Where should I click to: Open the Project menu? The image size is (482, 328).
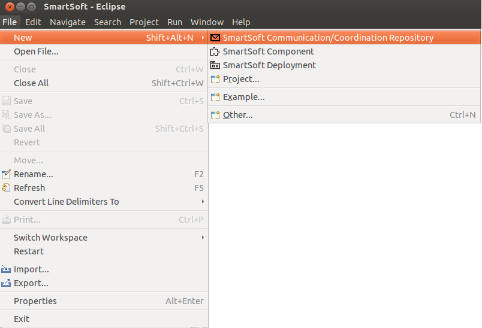(x=144, y=22)
